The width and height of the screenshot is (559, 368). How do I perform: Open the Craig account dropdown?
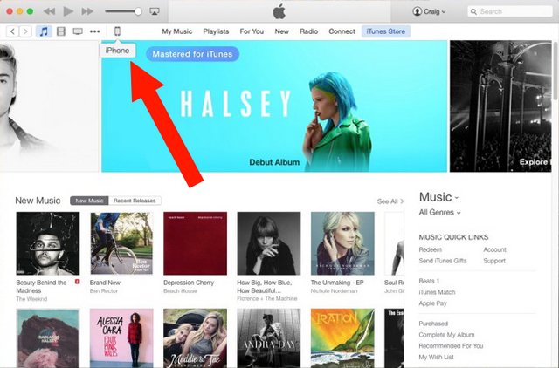click(x=429, y=11)
